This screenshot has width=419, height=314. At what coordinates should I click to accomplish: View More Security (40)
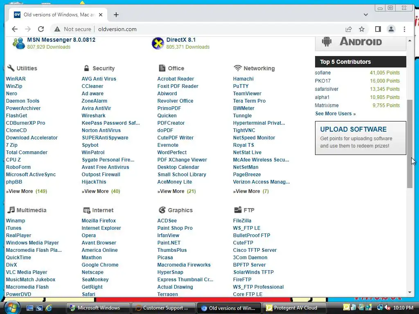tap(101, 191)
